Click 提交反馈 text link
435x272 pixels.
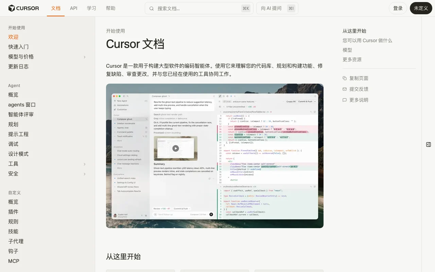(x=359, y=89)
